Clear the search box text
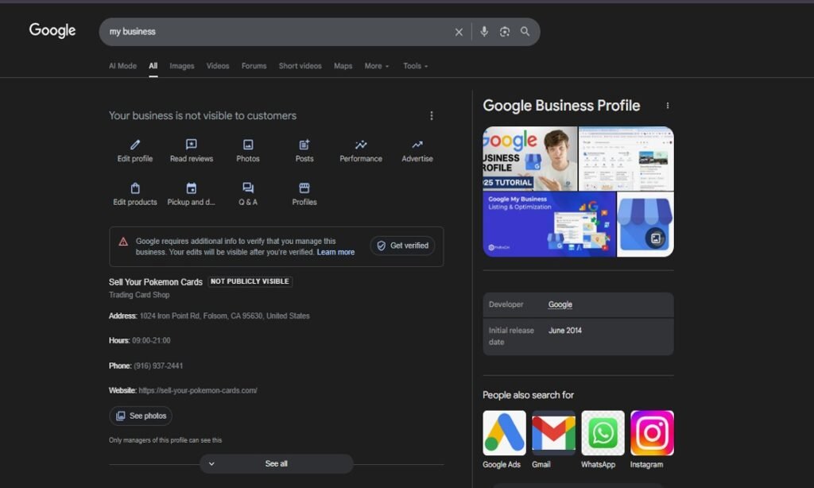 [459, 32]
